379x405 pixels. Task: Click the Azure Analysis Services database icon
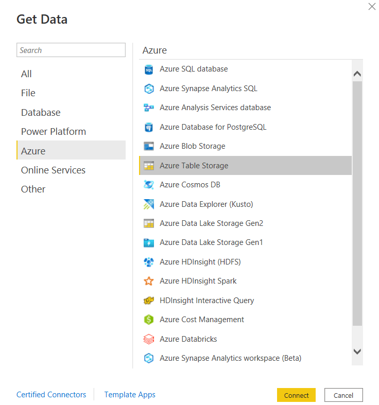point(149,108)
